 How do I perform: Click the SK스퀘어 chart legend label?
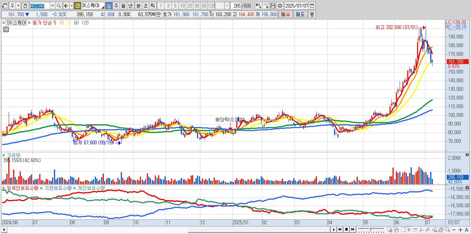click(17, 23)
